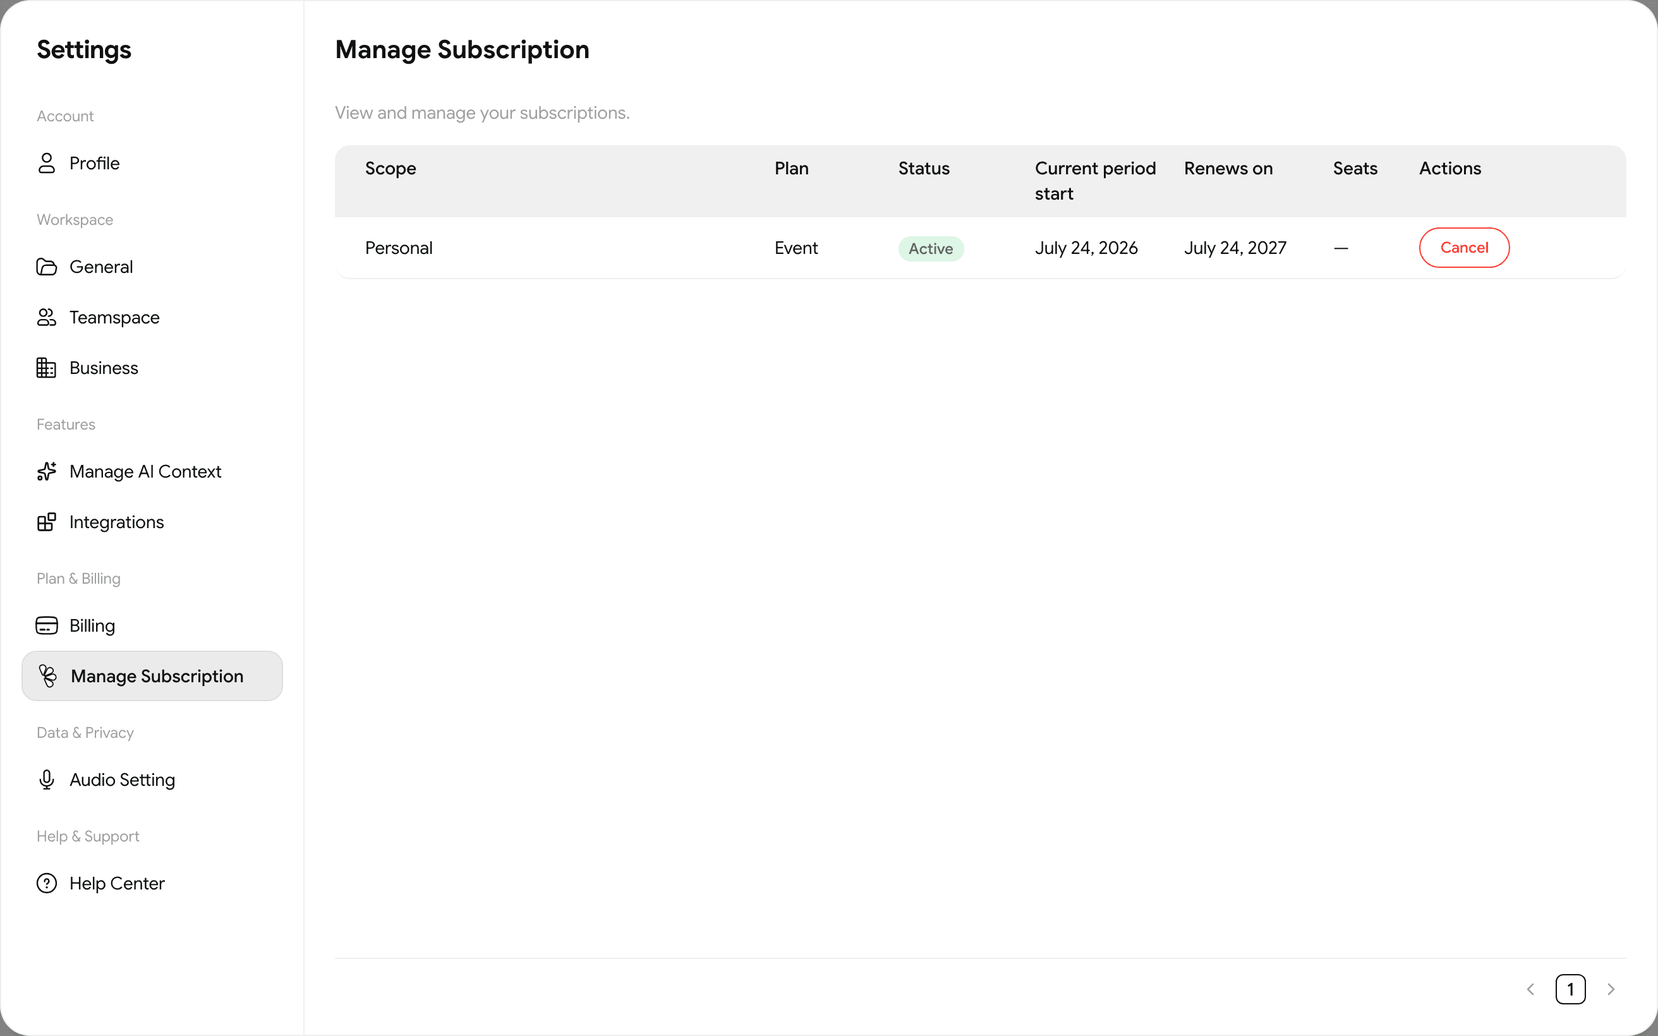Click the Status column header
1658x1036 pixels.
924,169
